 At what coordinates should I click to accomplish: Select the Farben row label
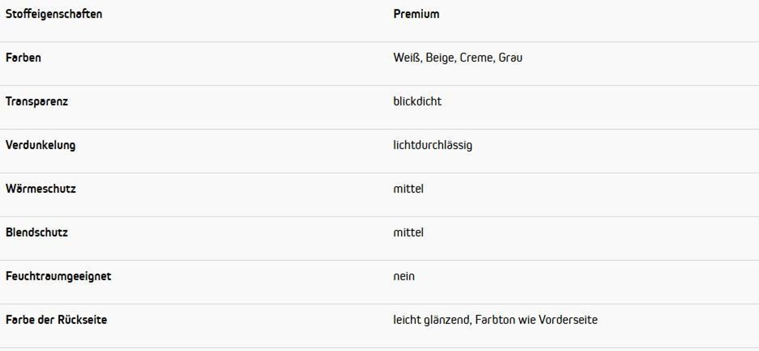coord(23,58)
